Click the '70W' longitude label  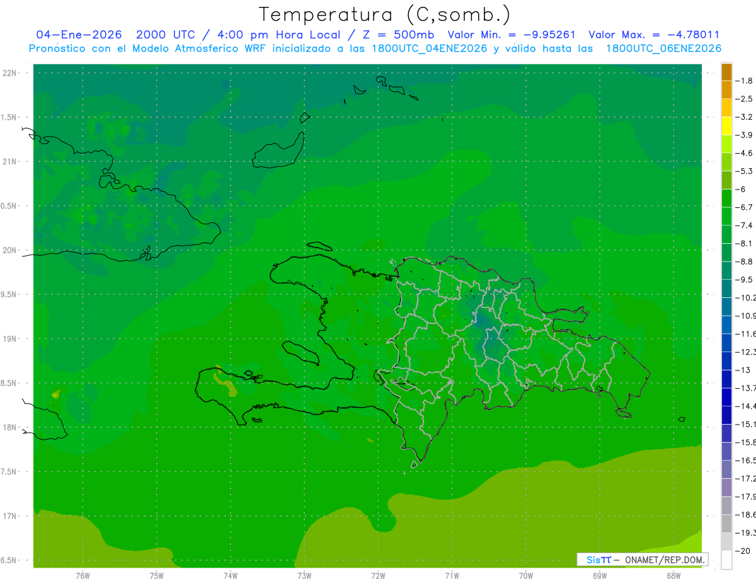[x=525, y=576]
